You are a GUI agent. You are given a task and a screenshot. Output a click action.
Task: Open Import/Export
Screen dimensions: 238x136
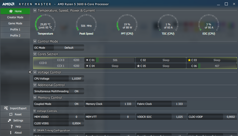pos(15,108)
